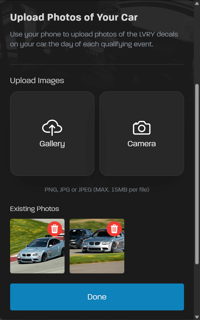The image size is (200, 320).
Task: Open the thumbnail showing two cars on track
Action: pyautogui.click(x=97, y=246)
